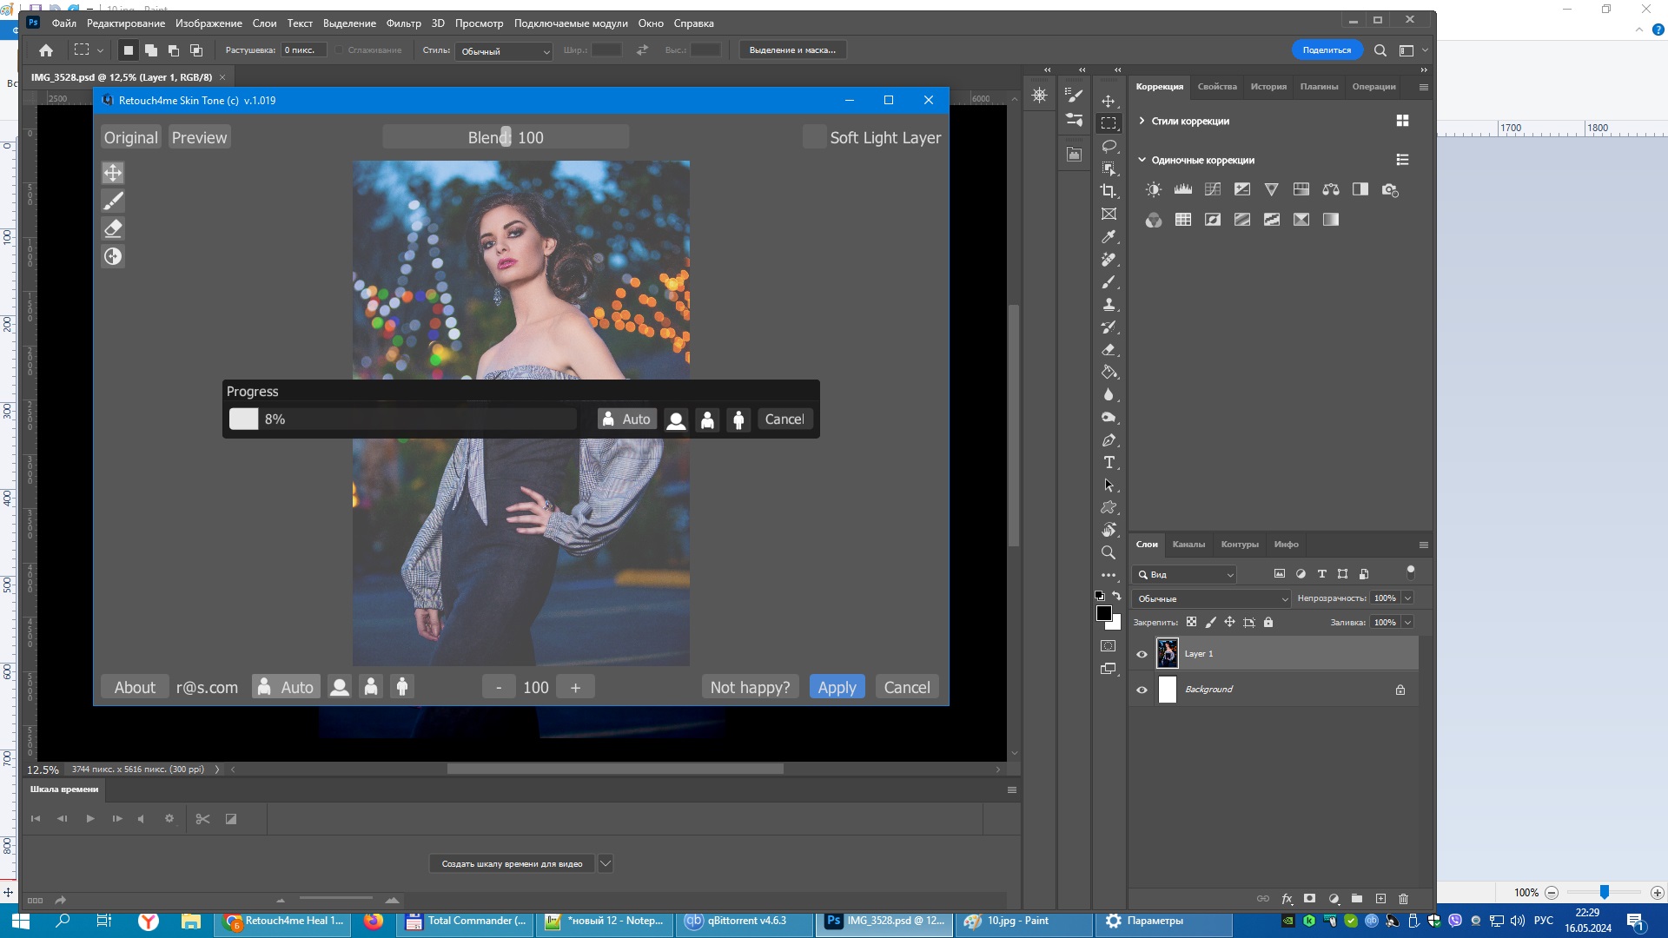
Task: Select the brush tool in Retouch4me dialog
Action: [x=113, y=201]
